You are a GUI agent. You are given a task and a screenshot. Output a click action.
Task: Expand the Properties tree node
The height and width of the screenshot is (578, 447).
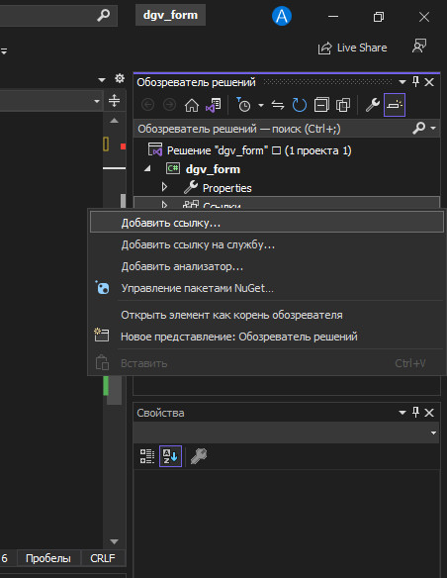click(x=164, y=187)
